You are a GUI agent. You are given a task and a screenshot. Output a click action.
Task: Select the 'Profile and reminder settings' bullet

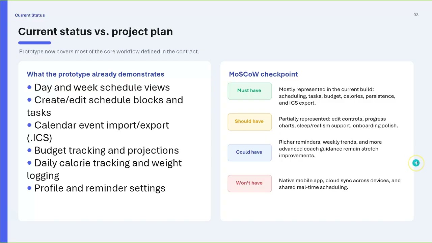pos(96,188)
